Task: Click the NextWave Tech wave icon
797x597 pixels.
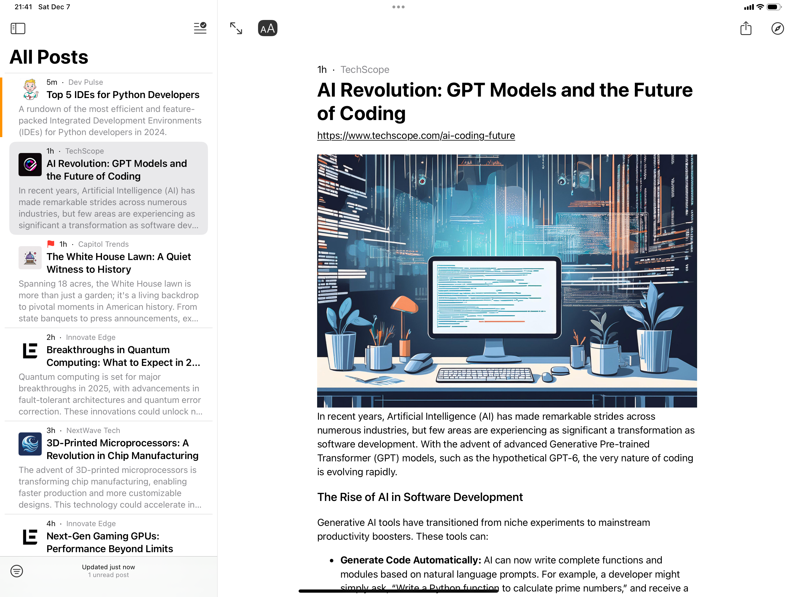Action: [30, 444]
